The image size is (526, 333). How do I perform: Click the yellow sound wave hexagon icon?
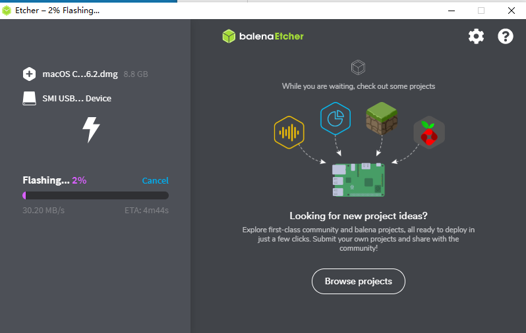click(x=289, y=132)
